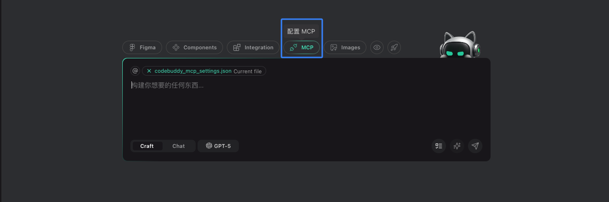The height and width of the screenshot is (202, 609).
Task: Open the Figma import option
Action: (x=142, y=47)
